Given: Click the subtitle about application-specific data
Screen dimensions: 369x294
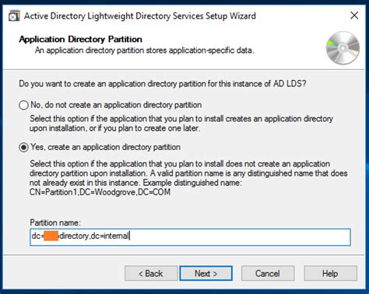Looking at the screenshot, I should pyautogui.click(x=145, y=50).
